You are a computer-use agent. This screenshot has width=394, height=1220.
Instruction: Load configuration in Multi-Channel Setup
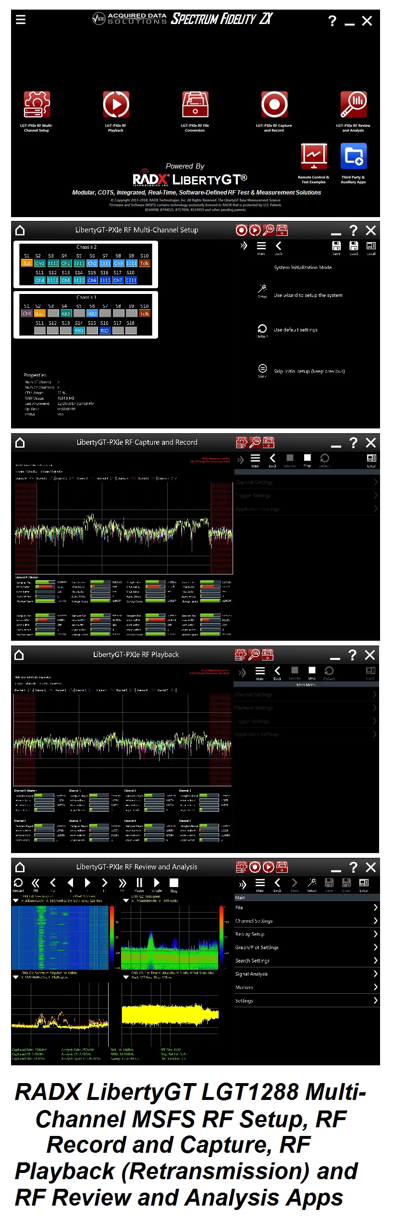pos(354,248)
